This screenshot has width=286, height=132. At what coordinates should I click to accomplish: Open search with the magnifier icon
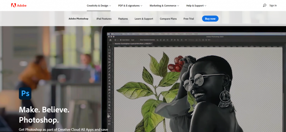tap(264, 5)
